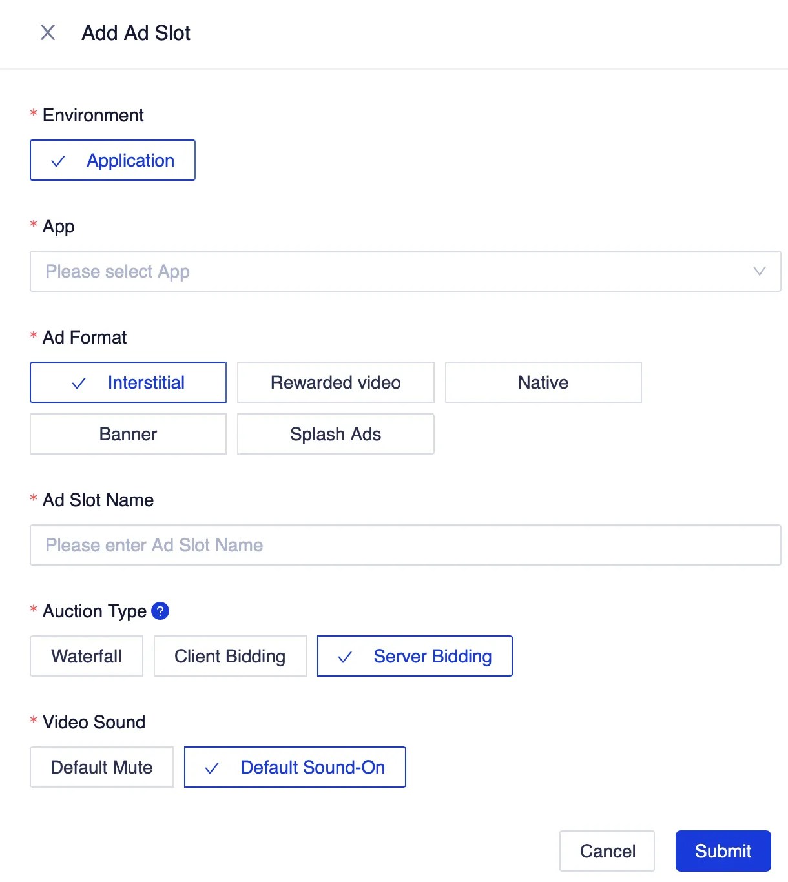The width and height of the screenshot is (788, 882).
Task: Select Client Bidding auction type
Action: 229,656
